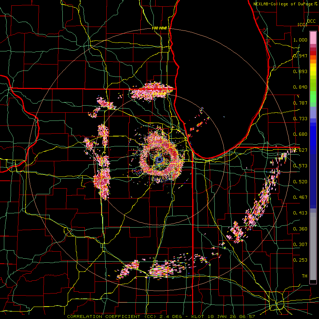The width and height of the screenshot is (319, 319).
Task: Click the 0.253 scale value
Action: [300, 260]
